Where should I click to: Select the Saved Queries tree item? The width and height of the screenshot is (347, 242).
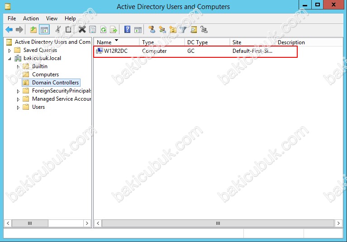pos(40,50)
